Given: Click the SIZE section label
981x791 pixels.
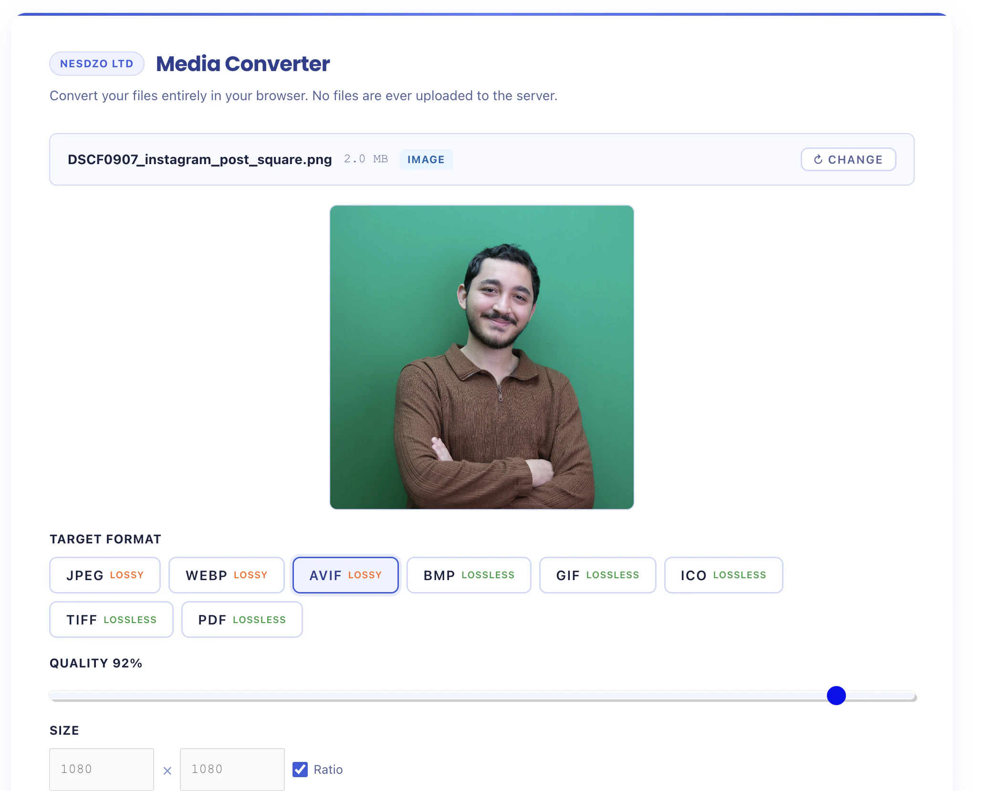Looking at the screenshot, I should point(64,730).
